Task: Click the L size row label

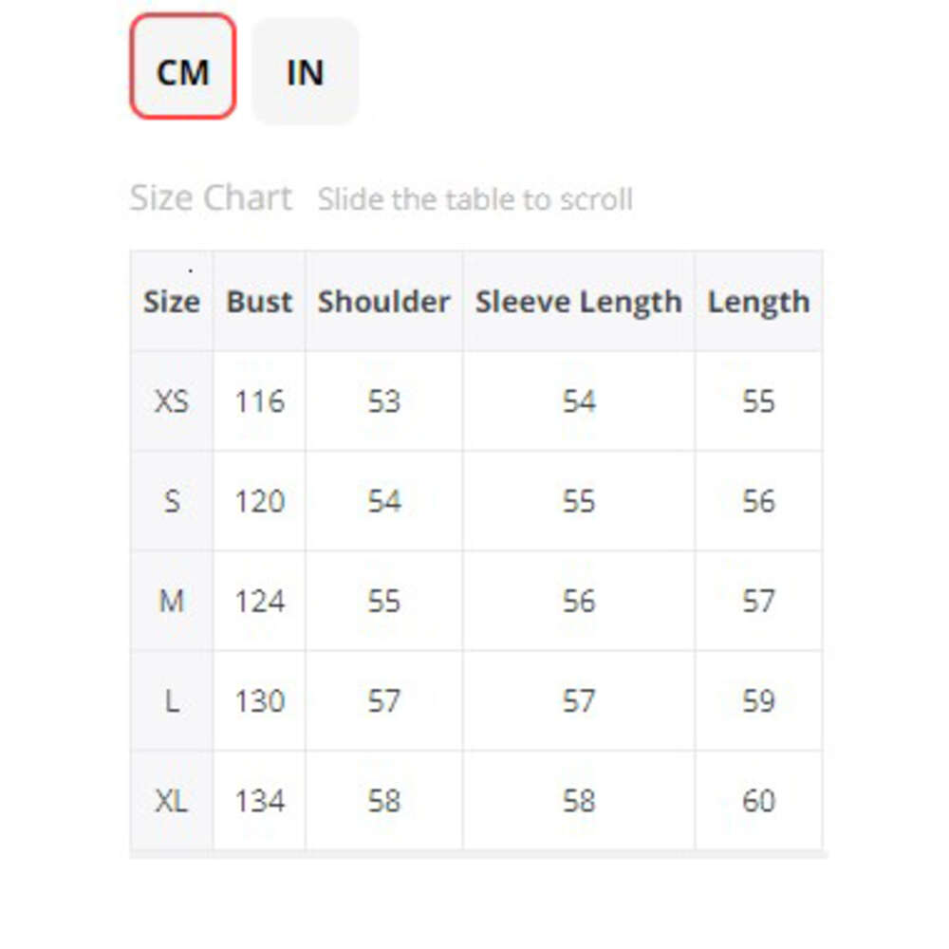Action: tap(172, 701)
